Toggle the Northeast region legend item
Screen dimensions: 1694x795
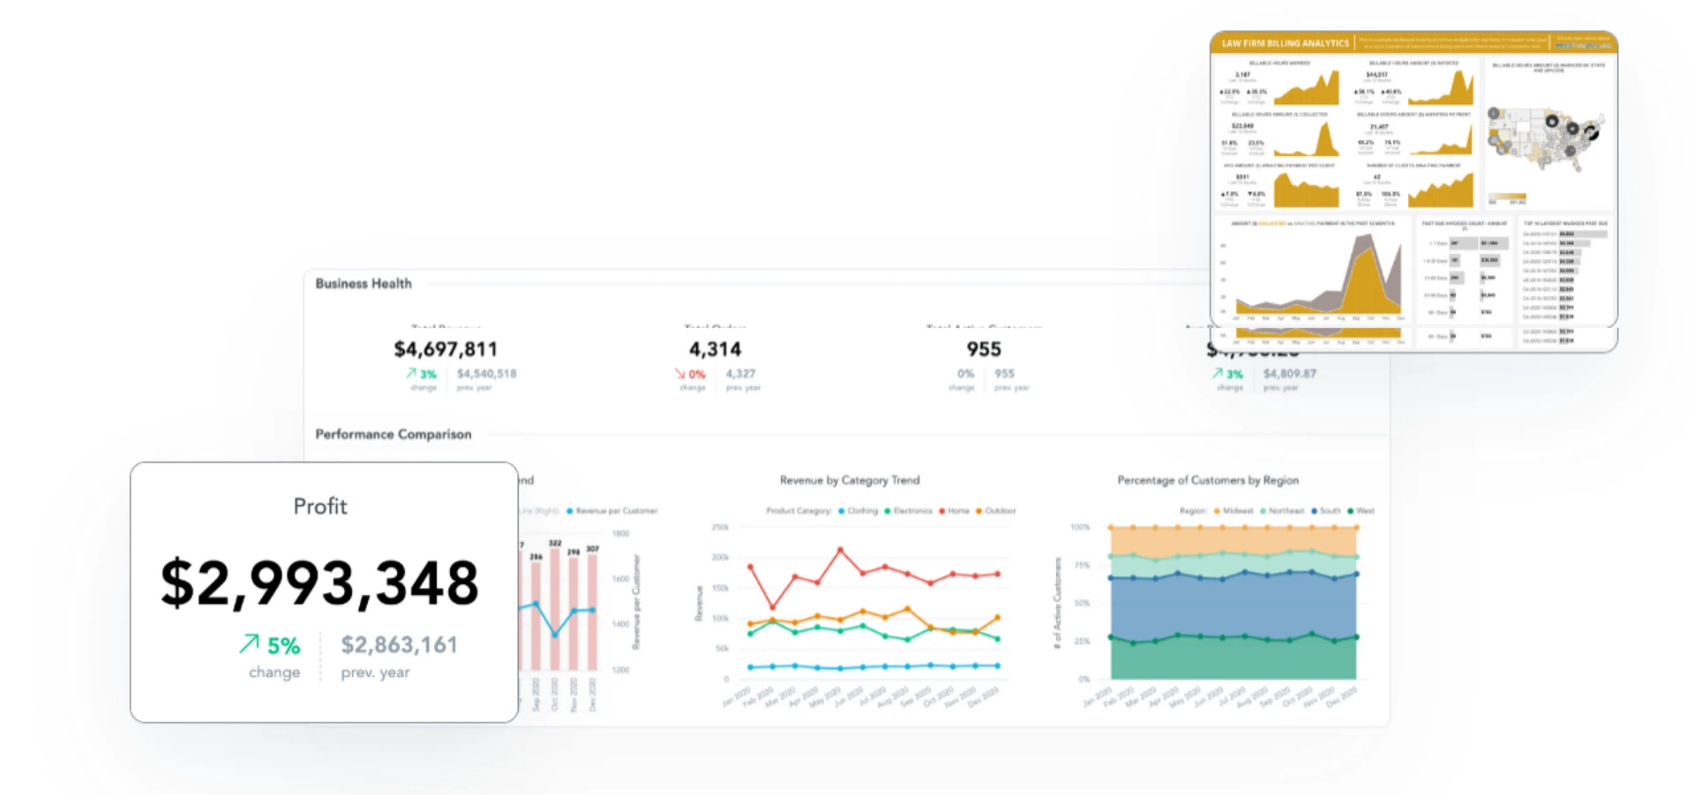click(x=1282, y=510)
